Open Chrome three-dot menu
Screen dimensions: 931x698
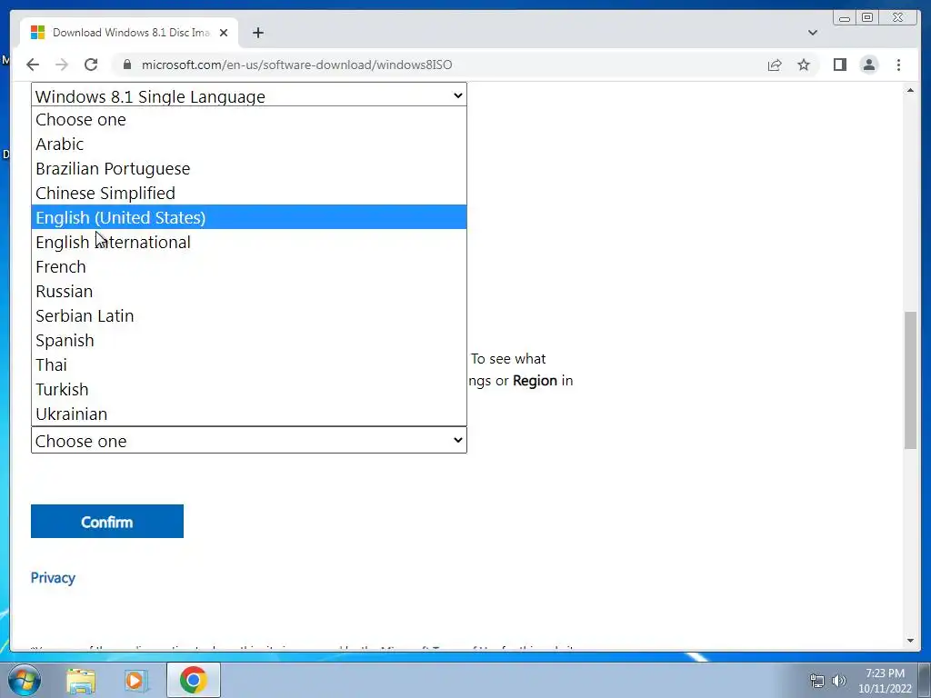coord(898,65)
